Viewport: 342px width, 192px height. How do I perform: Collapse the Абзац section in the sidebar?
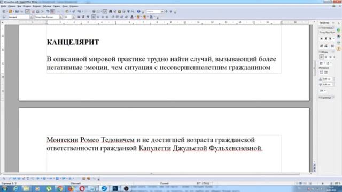point(320,52)
